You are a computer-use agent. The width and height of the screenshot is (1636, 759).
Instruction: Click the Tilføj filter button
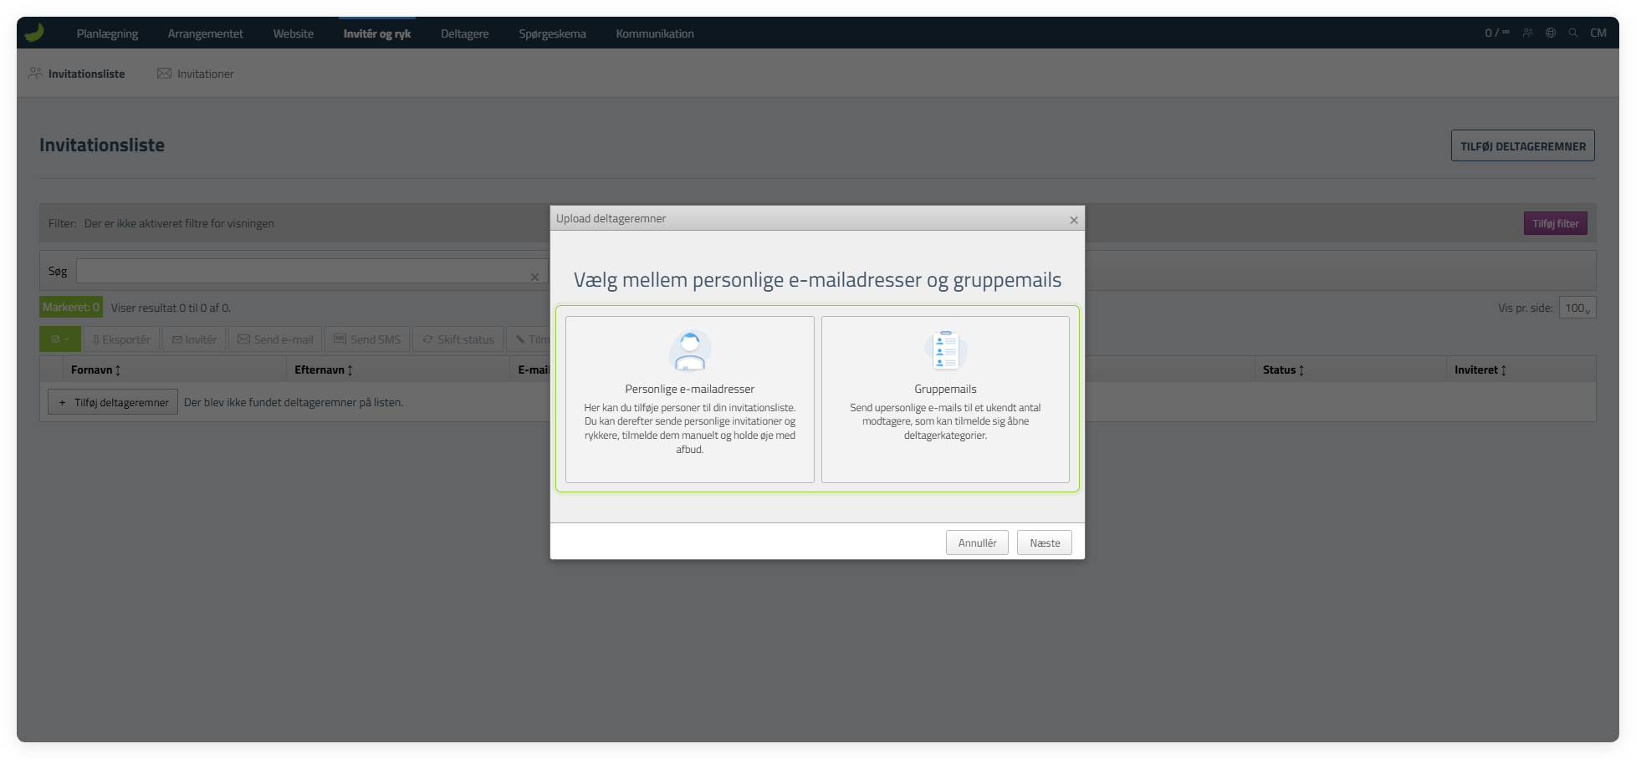[x=1556, y=223]
